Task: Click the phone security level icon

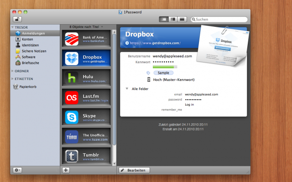Action: (149, 80)
